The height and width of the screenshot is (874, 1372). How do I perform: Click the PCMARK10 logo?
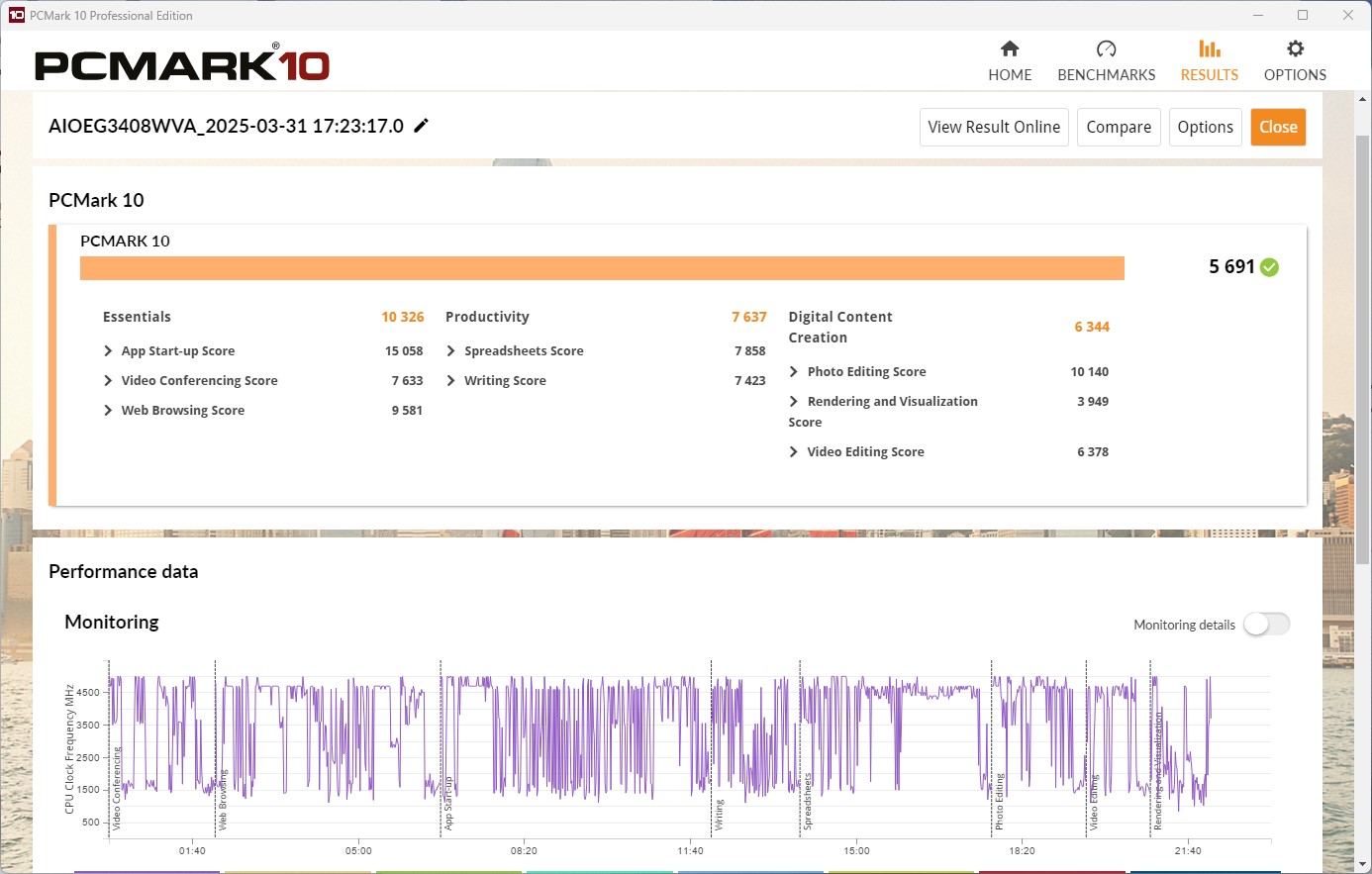click(x=182, y=63)
